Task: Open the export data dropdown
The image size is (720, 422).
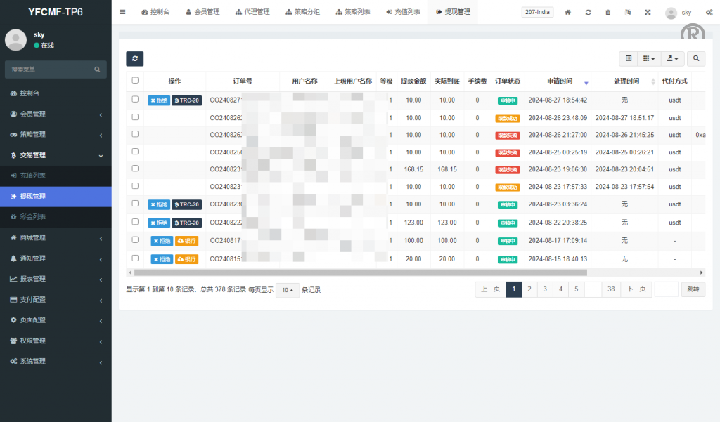Action: coord(673,59)
